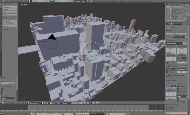Select the rotate manipulator arc icon
The height and width of the screenshot is (115, 190).
(x=58, y=103)
